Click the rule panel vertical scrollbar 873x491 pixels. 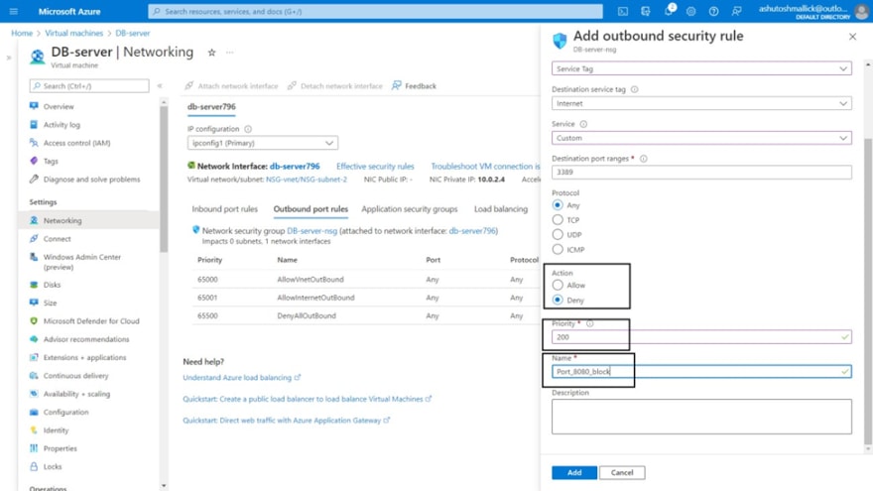[x=867, y=290]
